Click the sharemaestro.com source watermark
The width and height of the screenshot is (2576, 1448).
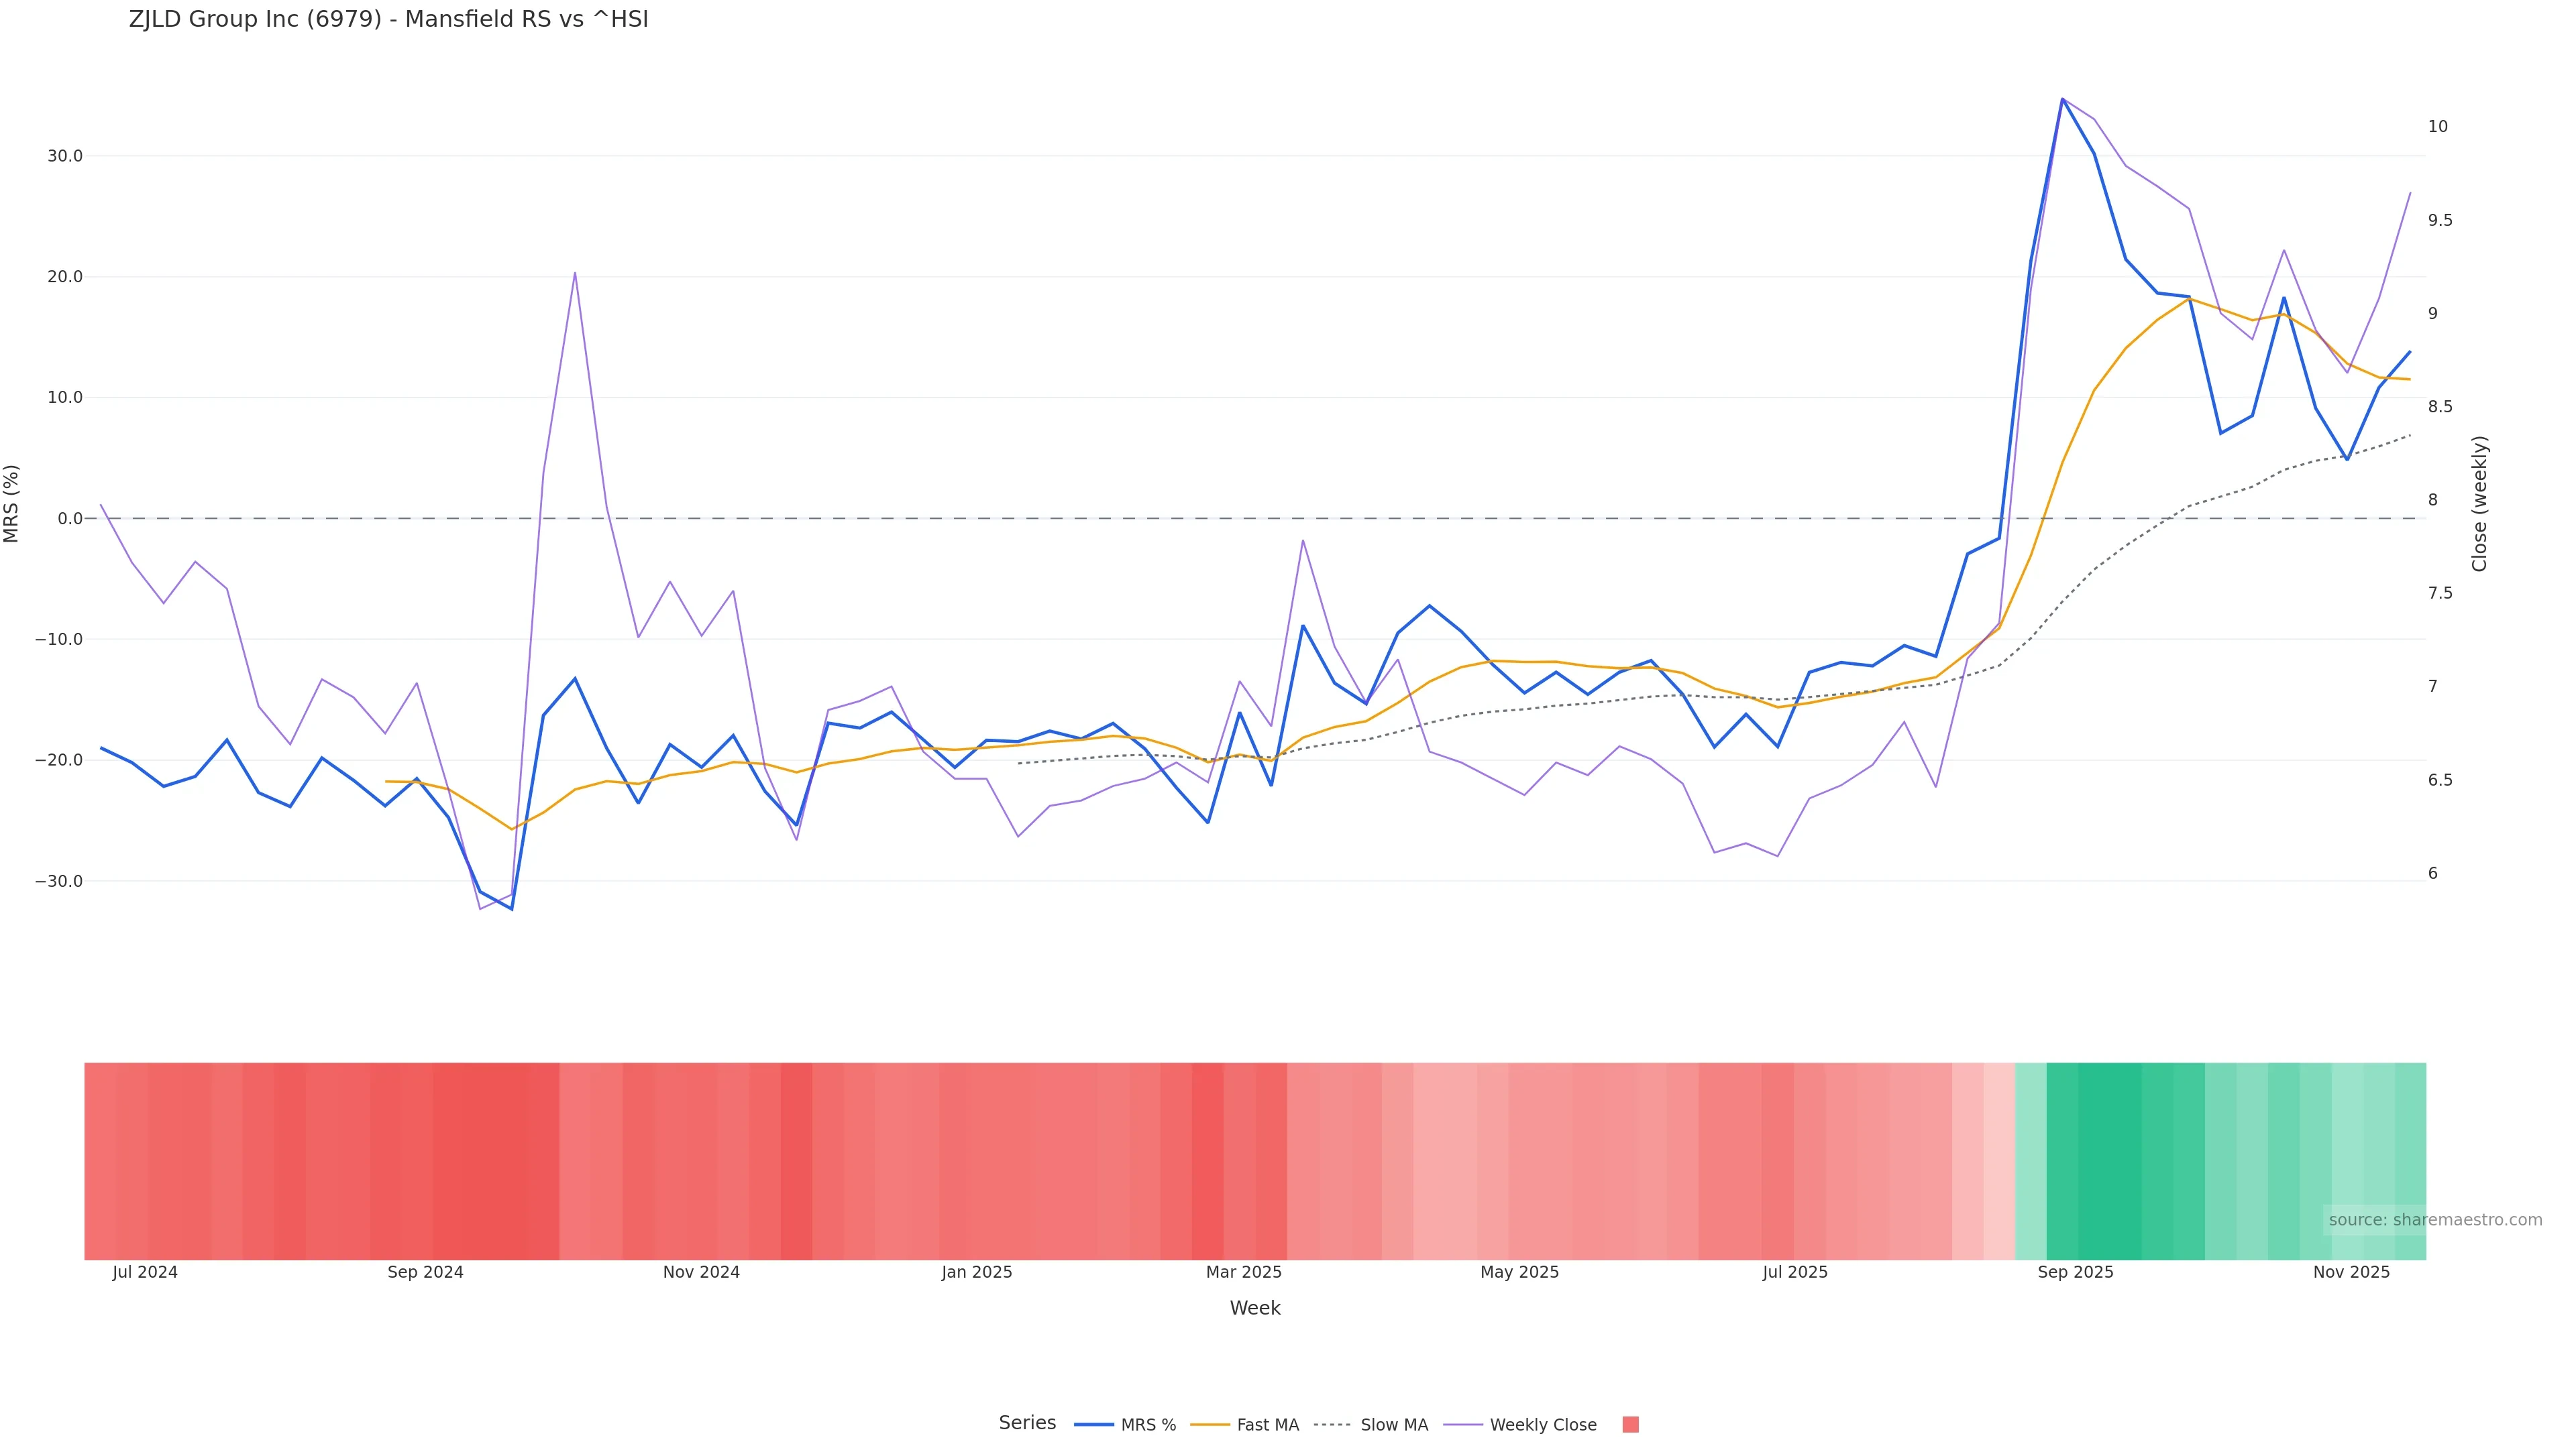pyautogui.click(x=2434, y=1219)
